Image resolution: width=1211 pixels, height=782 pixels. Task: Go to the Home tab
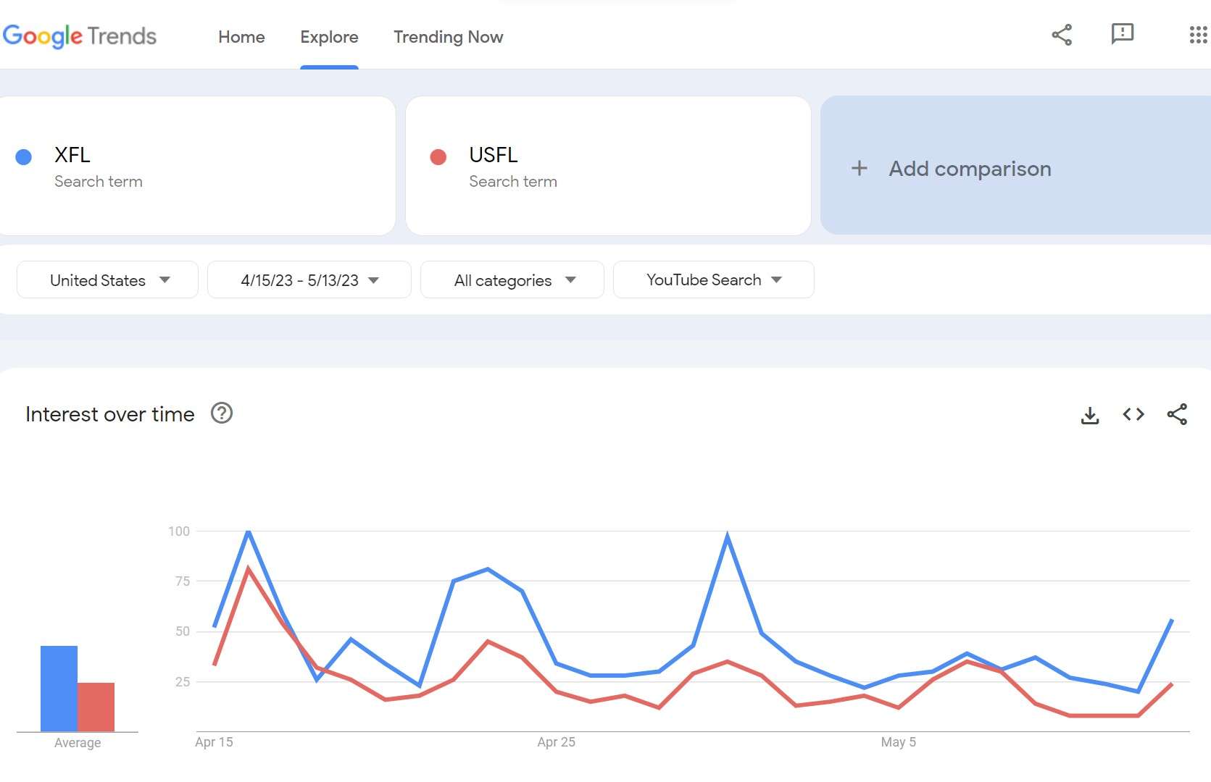click(241, 37)
